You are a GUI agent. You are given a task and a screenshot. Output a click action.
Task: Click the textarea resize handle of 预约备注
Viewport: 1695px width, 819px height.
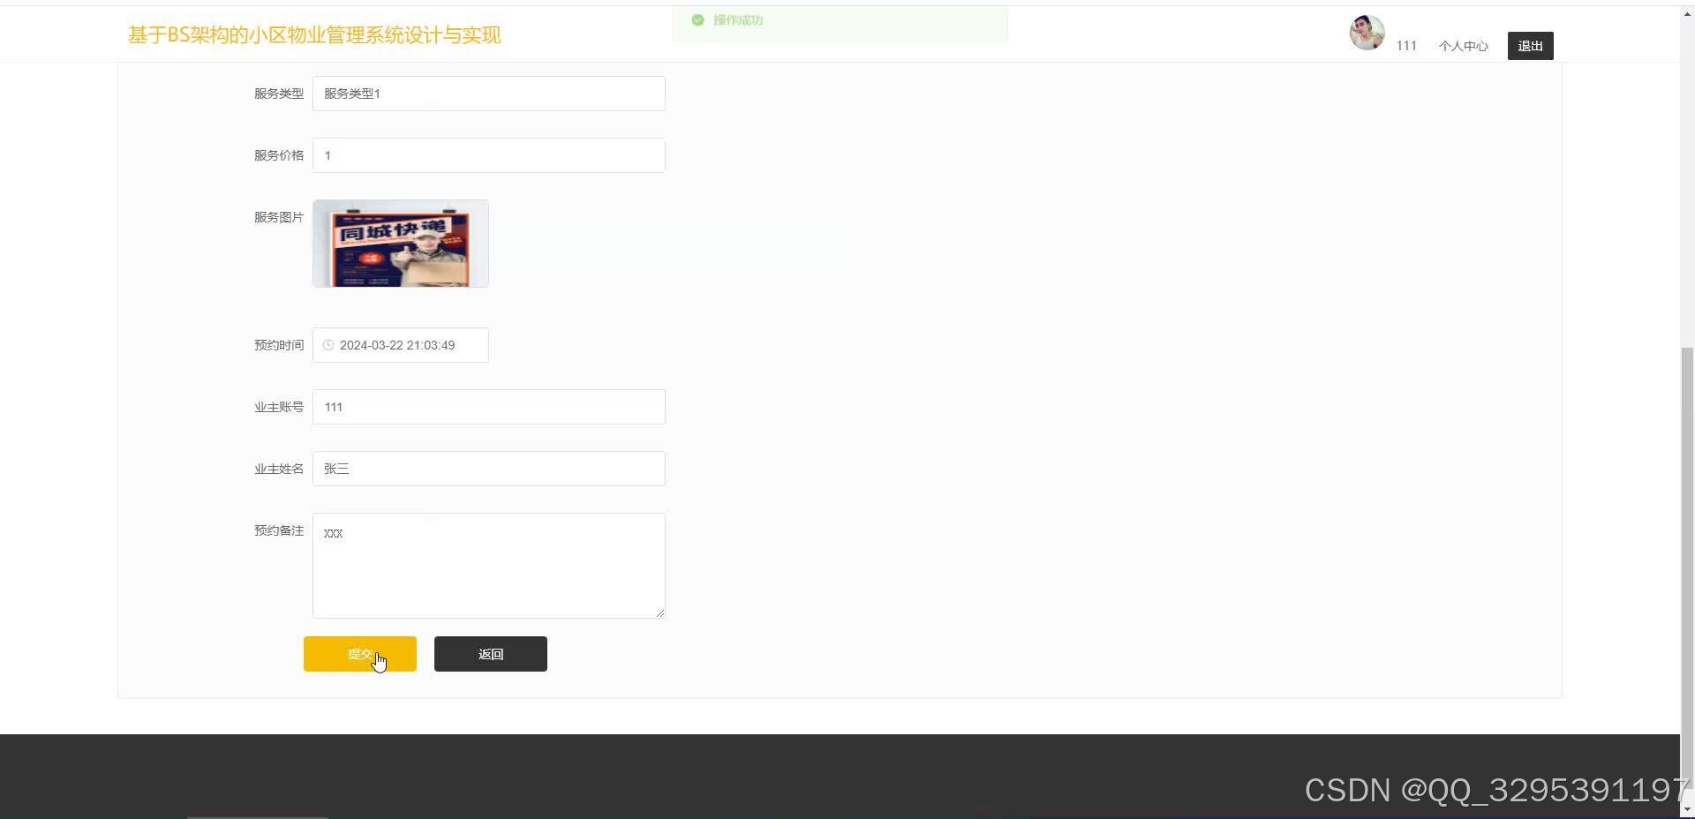pos(659,612)
